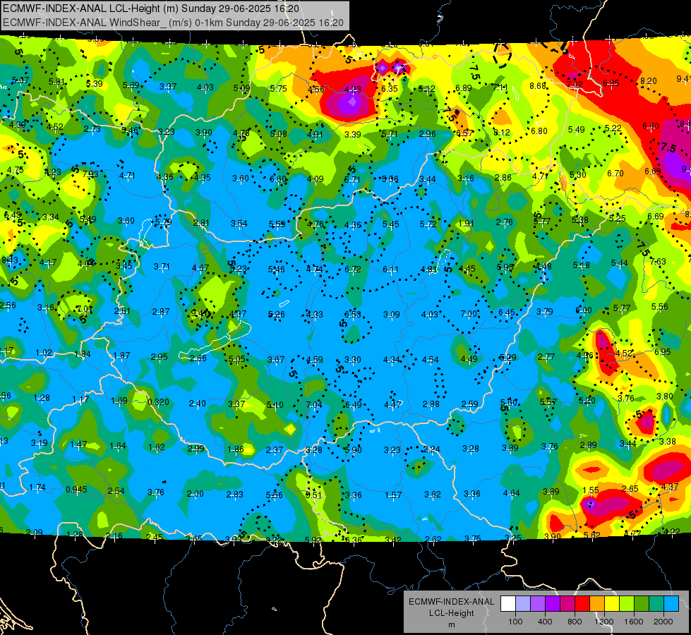Click the grid value '6.95'
Image resolution: width=691 pixels, height=635 pixels.
[662, 351]
